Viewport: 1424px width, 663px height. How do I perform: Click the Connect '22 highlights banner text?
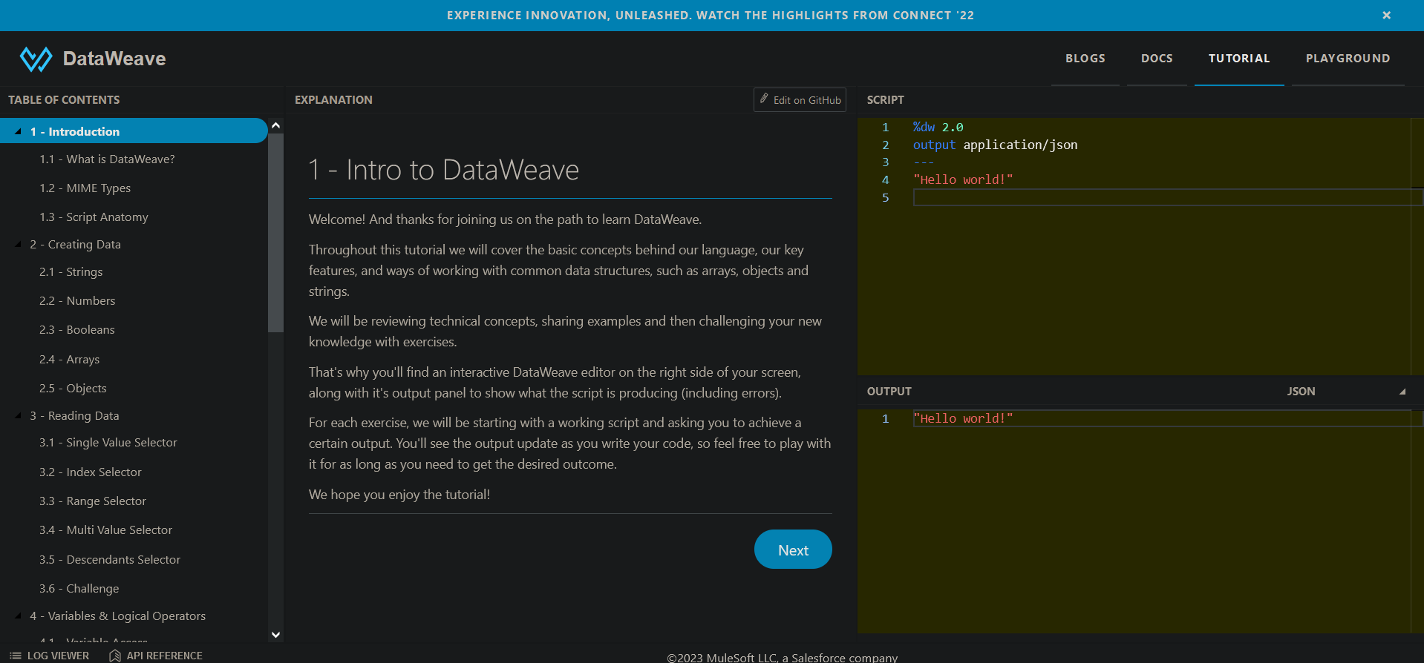[711, 15]
